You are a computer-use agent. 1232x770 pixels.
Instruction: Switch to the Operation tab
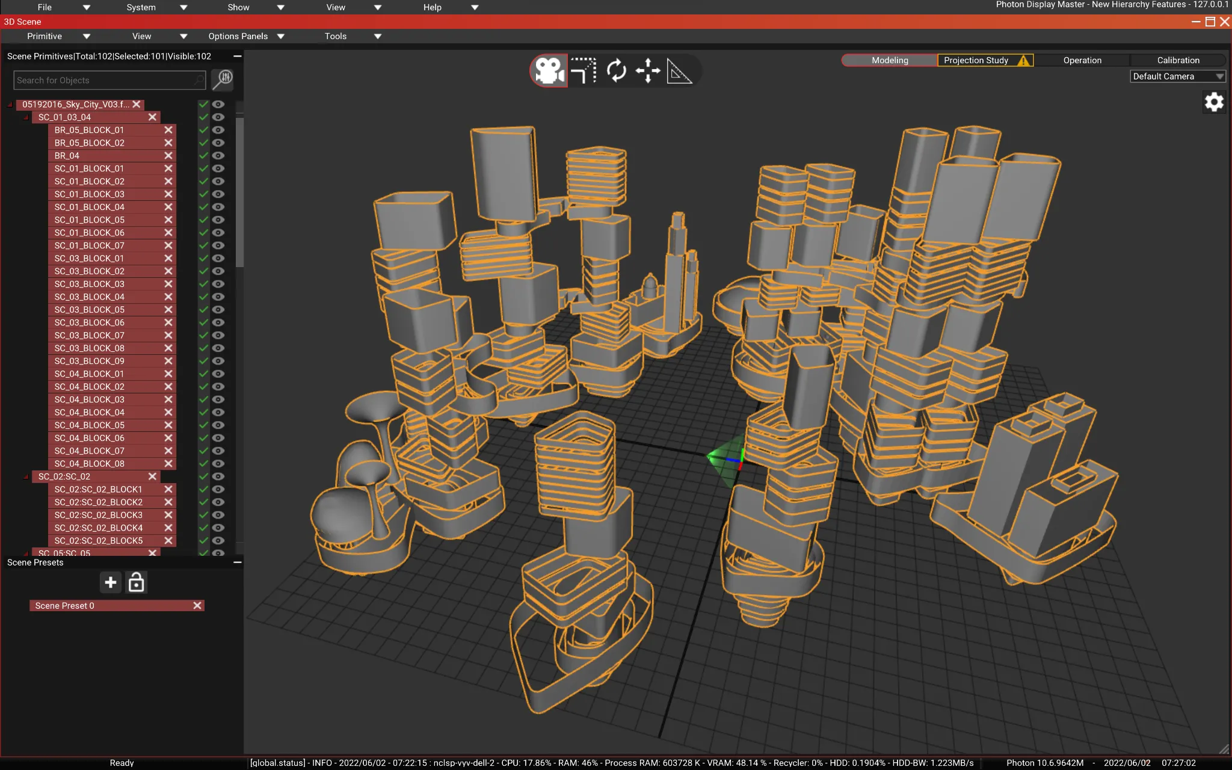point(1082,60)
